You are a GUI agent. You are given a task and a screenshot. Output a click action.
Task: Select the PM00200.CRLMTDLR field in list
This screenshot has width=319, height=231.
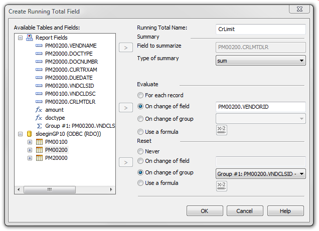(x=70, y=102)
